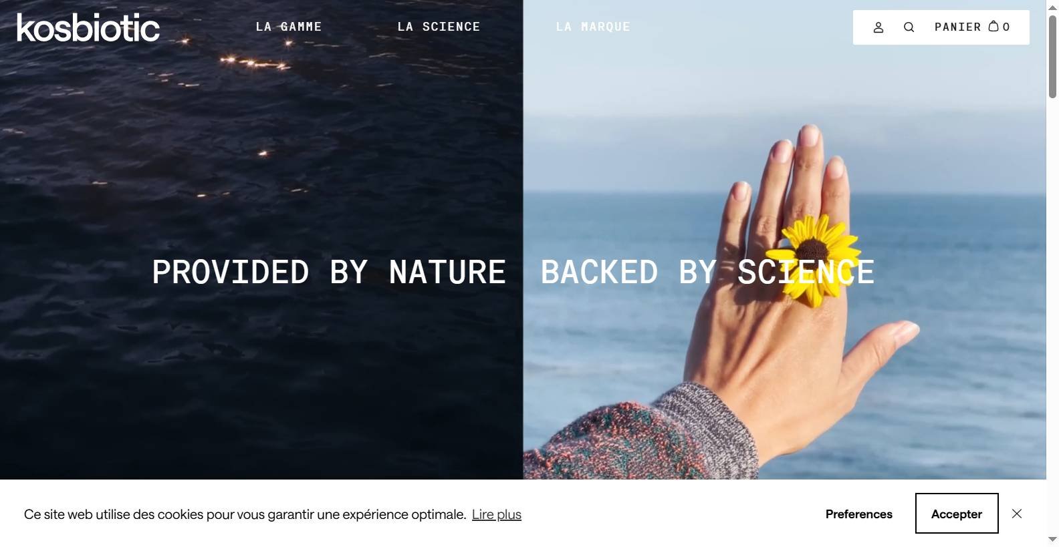Click the cookie notice message text

(245, 514)
